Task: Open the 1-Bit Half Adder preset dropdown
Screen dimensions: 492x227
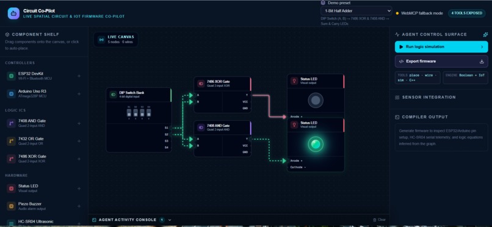Action: tap(356, 10)
